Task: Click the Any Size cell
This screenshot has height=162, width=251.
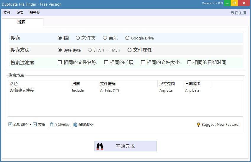Action: coord(166,90)
